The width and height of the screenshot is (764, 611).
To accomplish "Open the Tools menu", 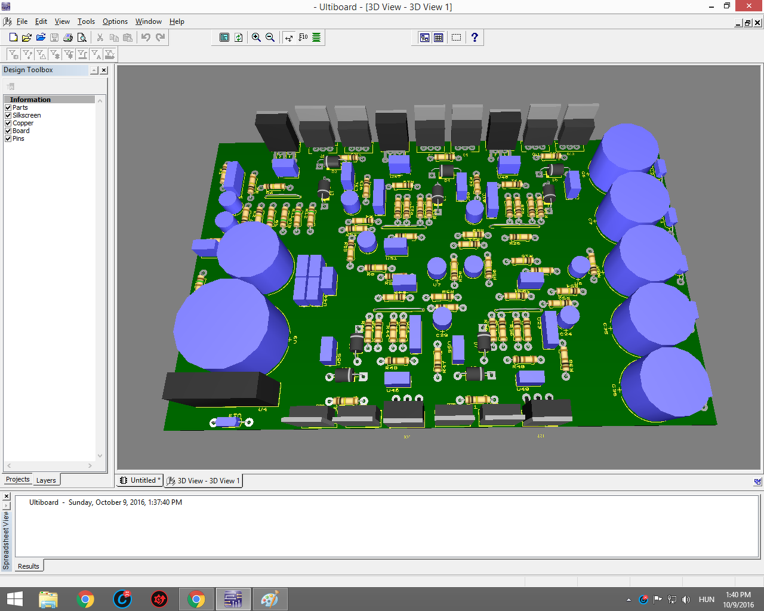I will click(x=86, y=21).
